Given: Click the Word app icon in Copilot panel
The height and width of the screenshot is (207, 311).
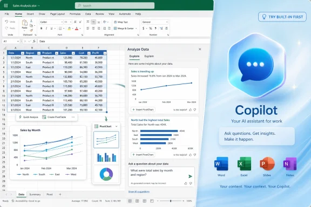Looking at the screenshot, I should coord(221,164).
